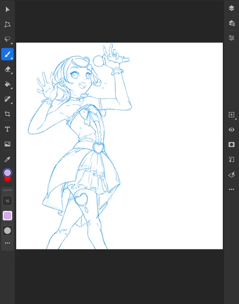Add a new layer with plus icon

[x=231, y=114]
